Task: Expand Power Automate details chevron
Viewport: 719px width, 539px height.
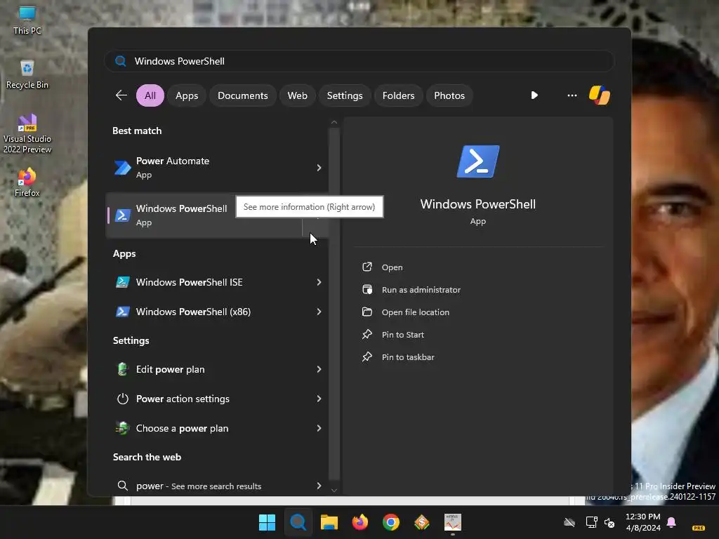Action: (319, 168)
